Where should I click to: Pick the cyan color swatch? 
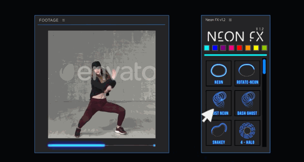207,48
